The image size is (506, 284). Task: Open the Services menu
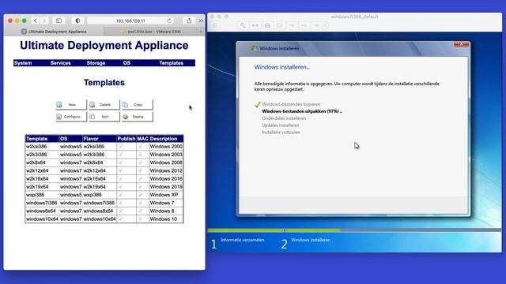[x=60, y=63]
